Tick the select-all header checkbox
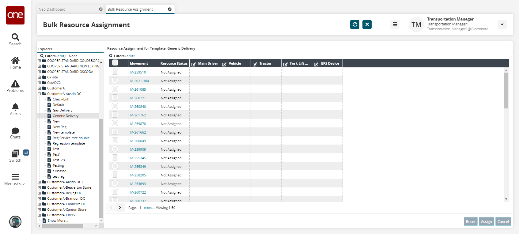 (115, 63)
